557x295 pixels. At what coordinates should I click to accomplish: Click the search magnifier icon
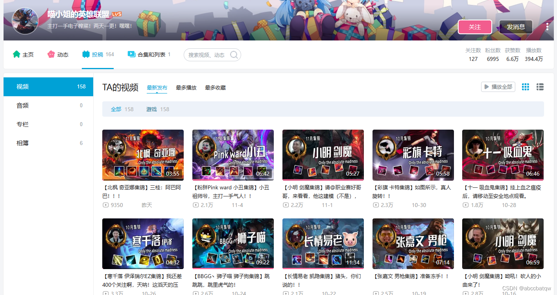[x=234, y=55]
